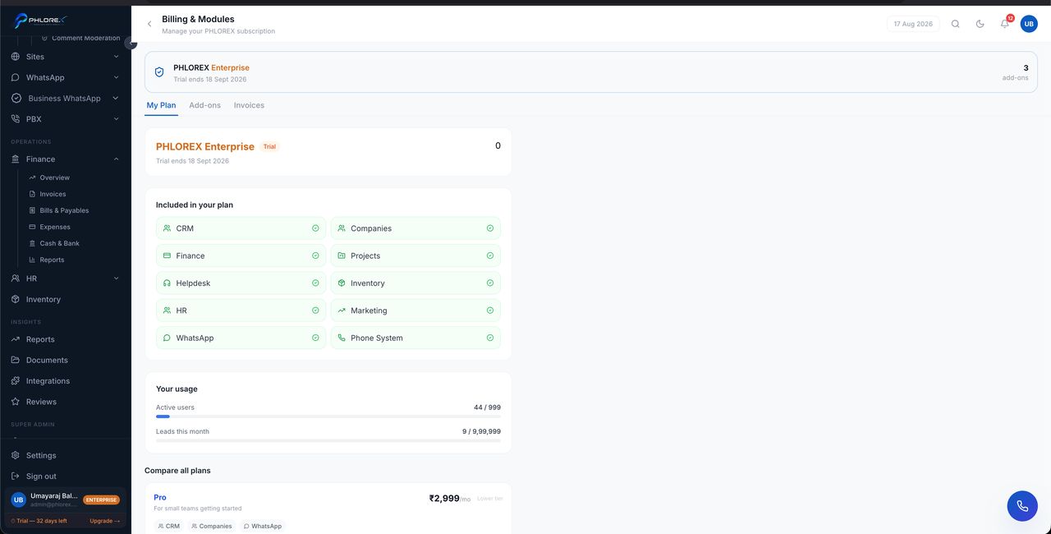Click the Upgrade link in trial banner
Image resolution: width=1051 pixels, height=534 pixels.
click(x=104, y=521)
